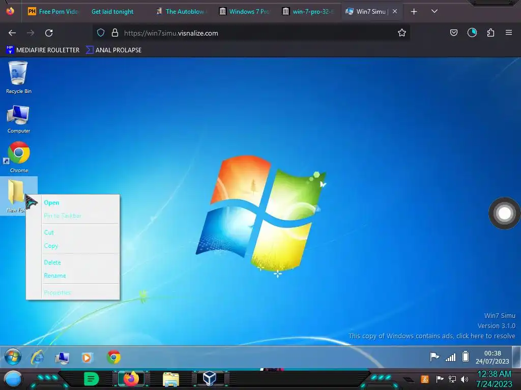Open the tracking protection shield panel
Screen dimensions: 521x390
point(101,33)
